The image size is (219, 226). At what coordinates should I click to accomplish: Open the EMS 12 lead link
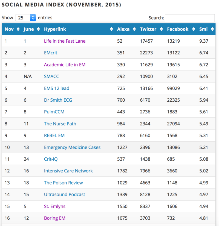pyautogui.click(x=57, y=88)
